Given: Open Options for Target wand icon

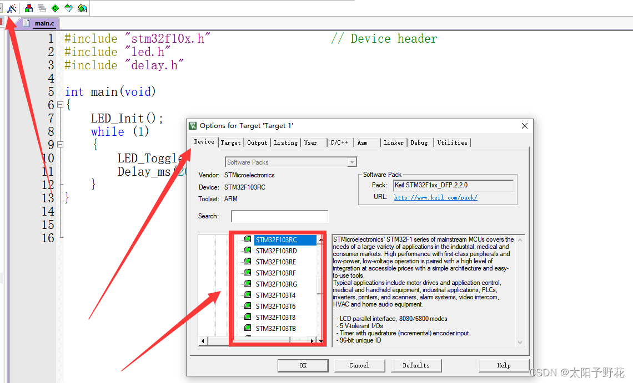Looking at the screenshot, I should [12, 8].
